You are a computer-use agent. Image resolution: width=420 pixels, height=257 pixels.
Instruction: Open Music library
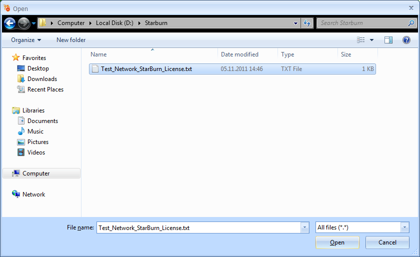35,131
